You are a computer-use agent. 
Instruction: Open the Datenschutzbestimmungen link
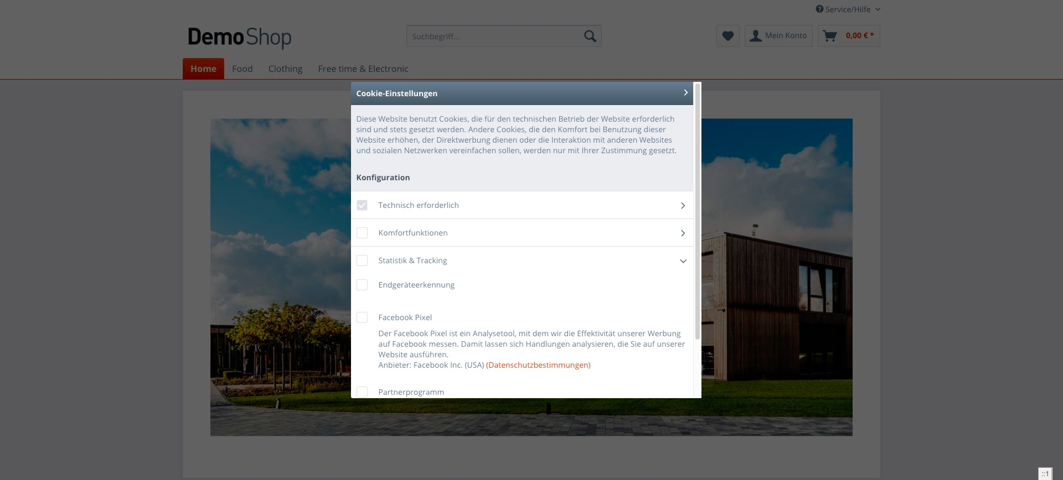pos(538,365)
